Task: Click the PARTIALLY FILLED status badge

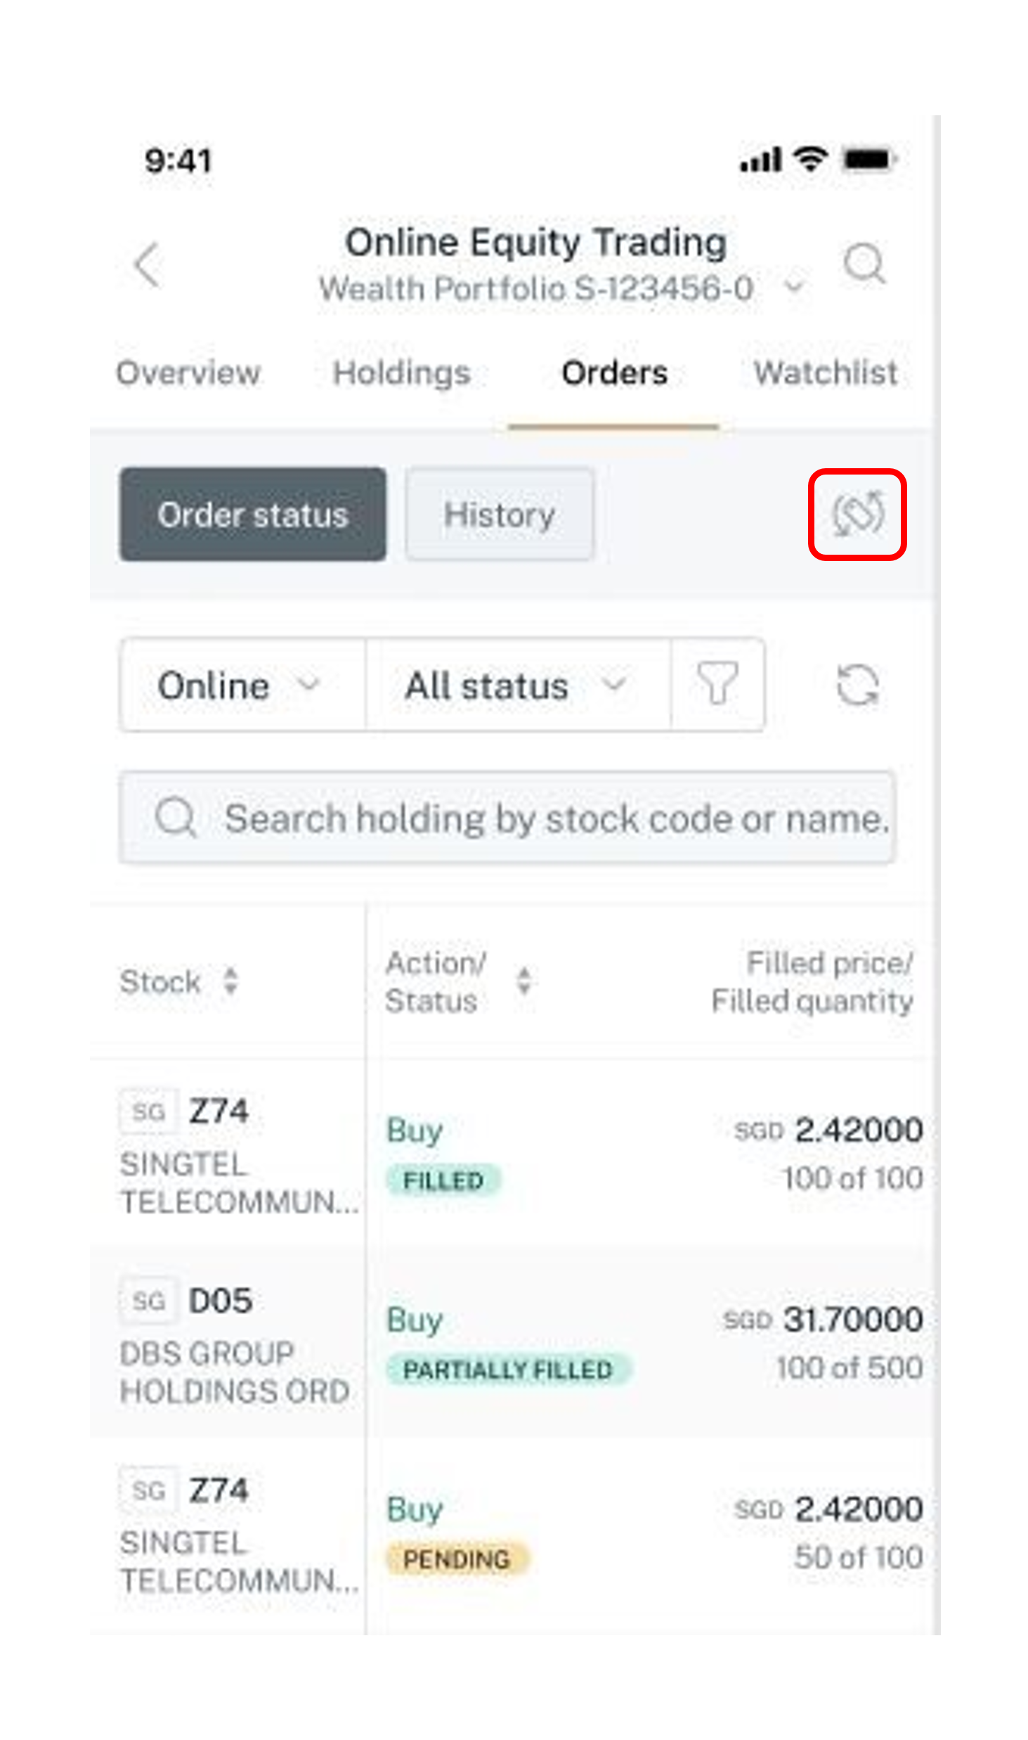Action: tap(509, 1370)
